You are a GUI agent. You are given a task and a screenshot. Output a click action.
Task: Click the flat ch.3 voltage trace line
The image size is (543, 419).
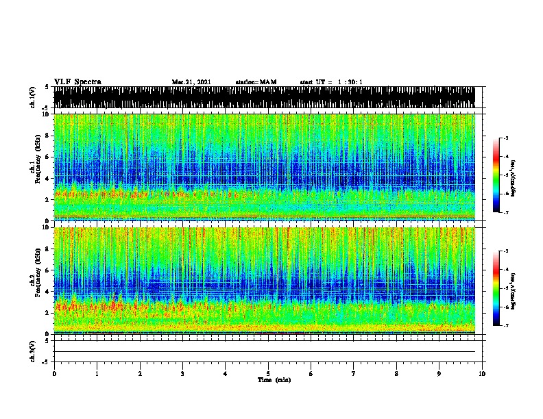[265, 352]
